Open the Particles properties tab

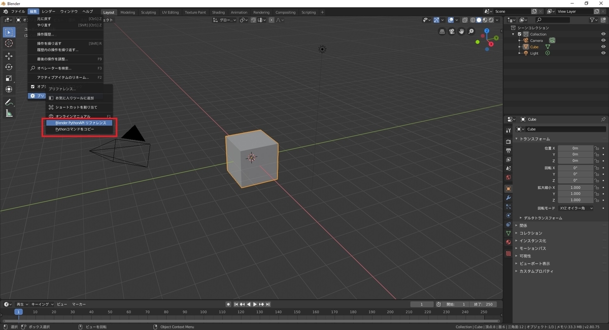[x=508, y=207]
